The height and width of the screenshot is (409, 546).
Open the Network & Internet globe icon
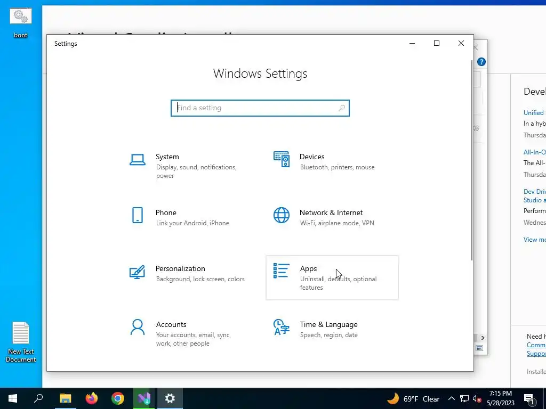point(282,215)
